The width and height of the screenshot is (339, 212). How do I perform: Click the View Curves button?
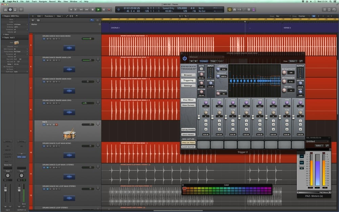point(188,105)
